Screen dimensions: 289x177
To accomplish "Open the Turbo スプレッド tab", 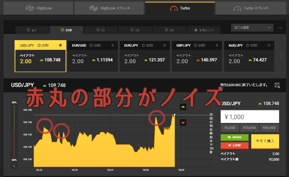I will coord(251,8).
